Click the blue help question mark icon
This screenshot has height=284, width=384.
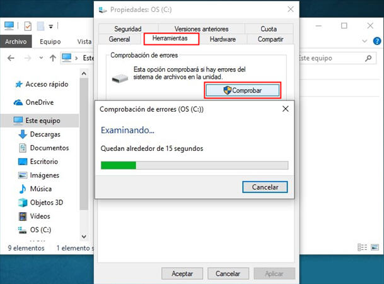click(376, 41)
